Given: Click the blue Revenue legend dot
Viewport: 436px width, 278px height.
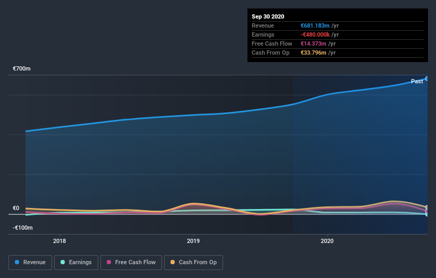Looking at the screenshot, I should (17, 262).
